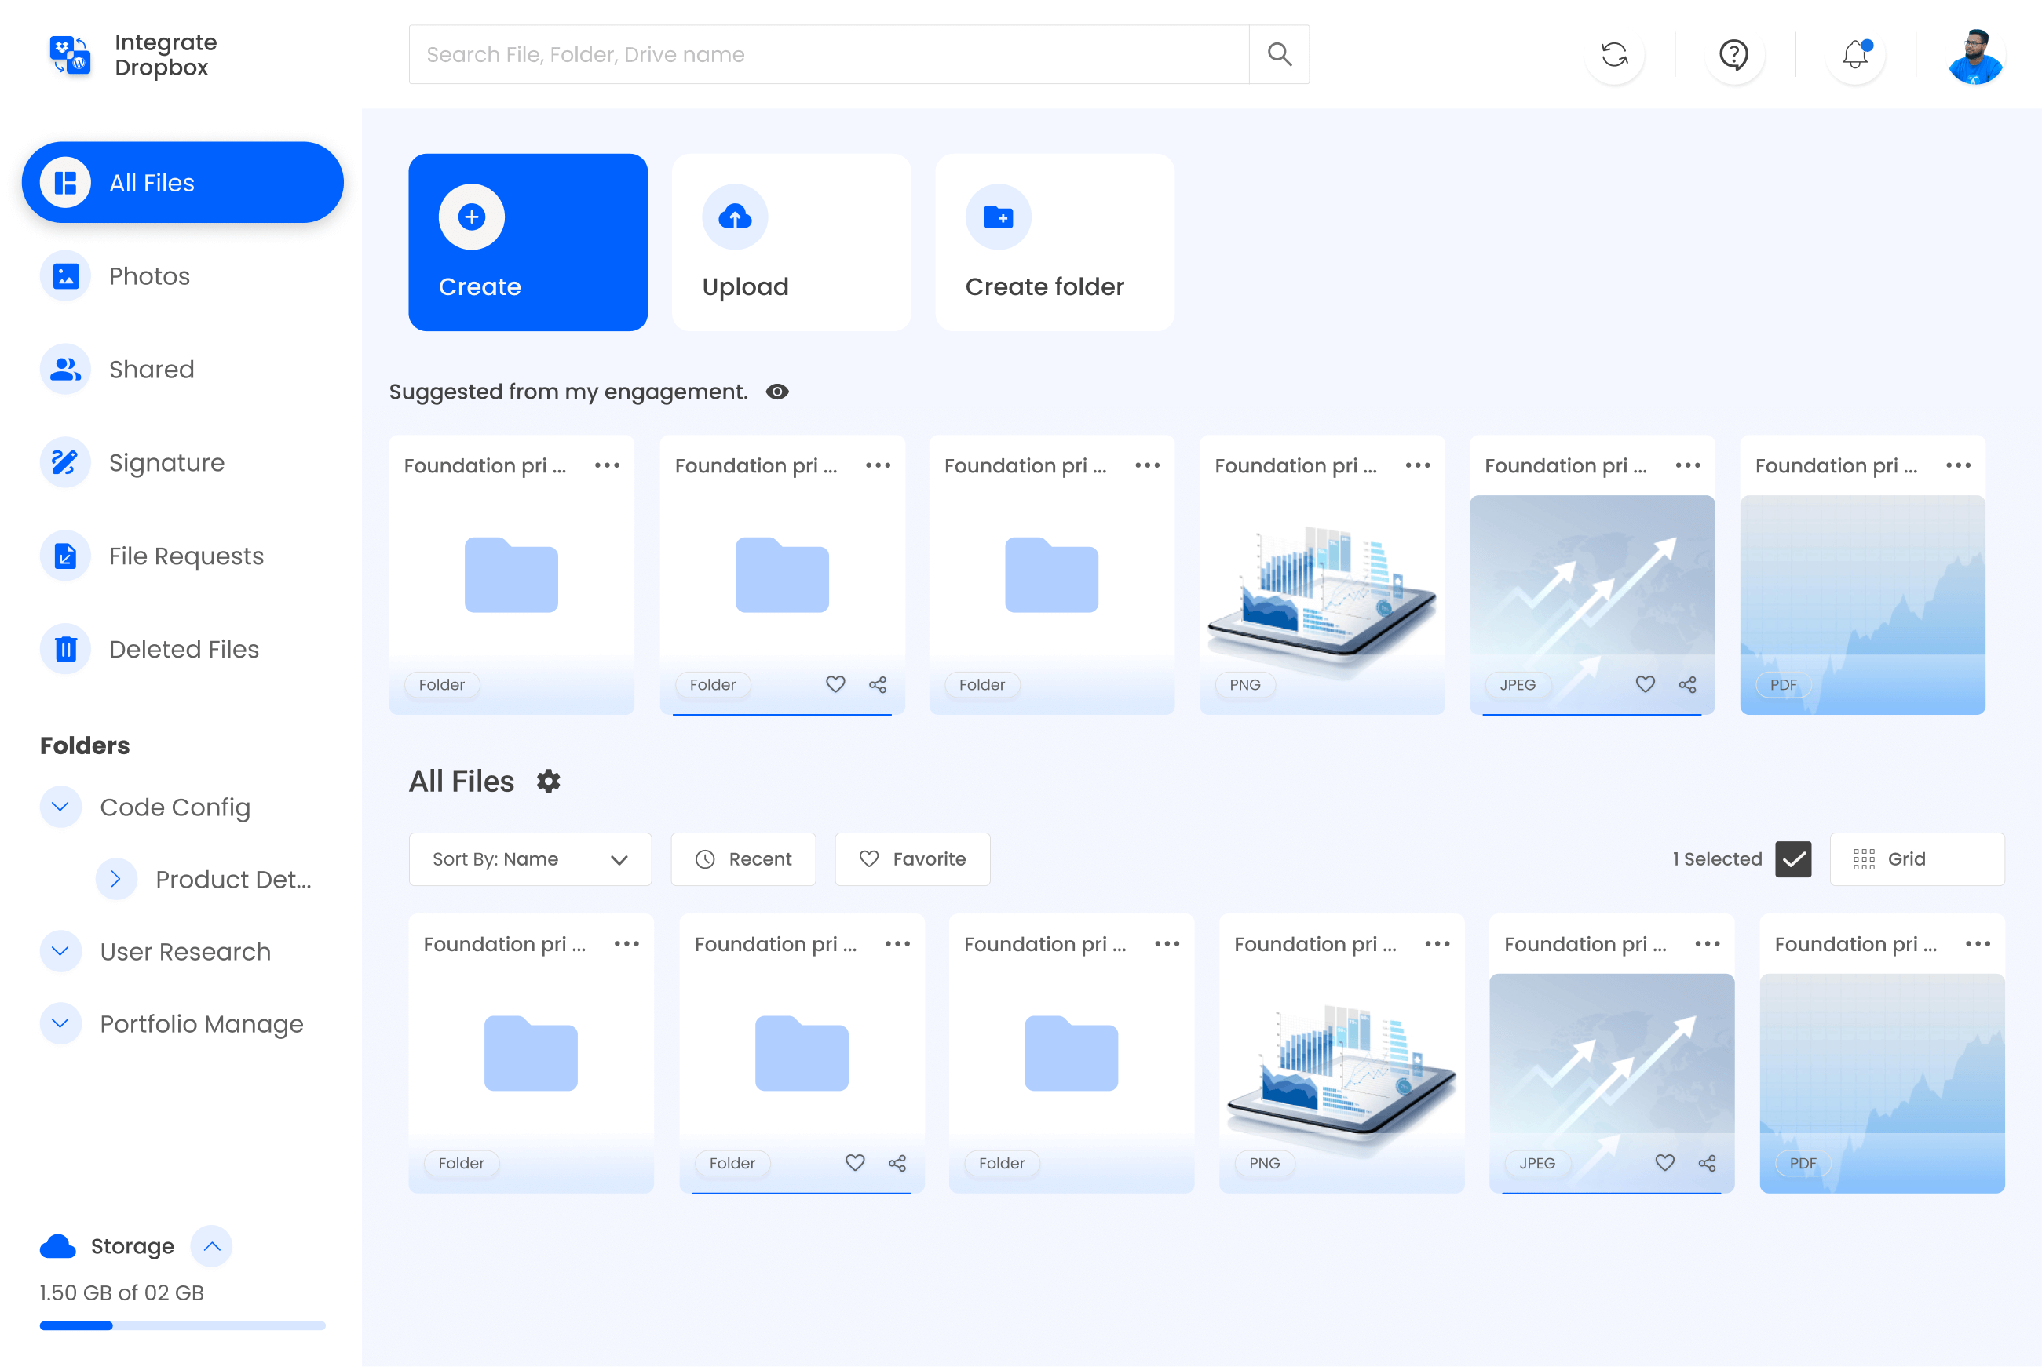Select Shared from sidebar menu
Viewport: 2042px width, 1367px height.
151,369
